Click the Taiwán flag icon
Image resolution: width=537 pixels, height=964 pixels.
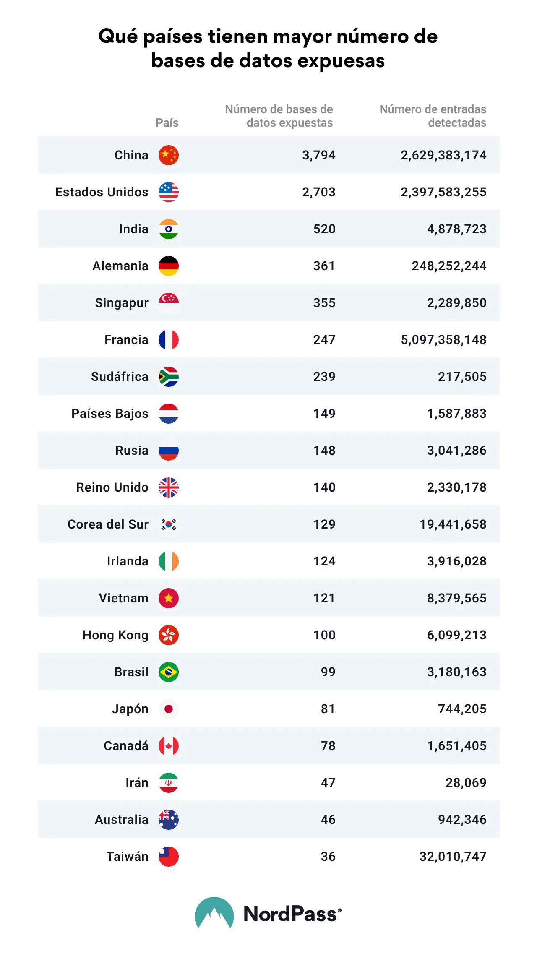click(x=169, y=857)
